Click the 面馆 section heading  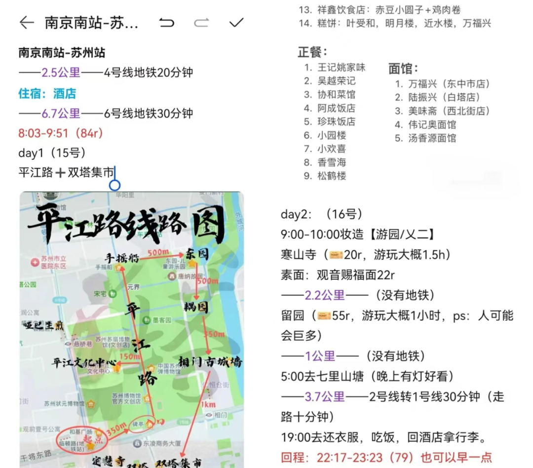403,68
